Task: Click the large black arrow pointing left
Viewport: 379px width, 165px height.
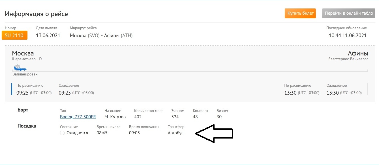Action: (214, 134)
